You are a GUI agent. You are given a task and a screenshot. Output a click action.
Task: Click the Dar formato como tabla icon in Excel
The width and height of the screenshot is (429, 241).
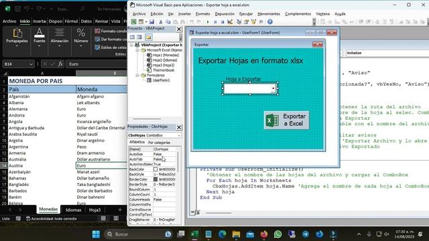97,39
